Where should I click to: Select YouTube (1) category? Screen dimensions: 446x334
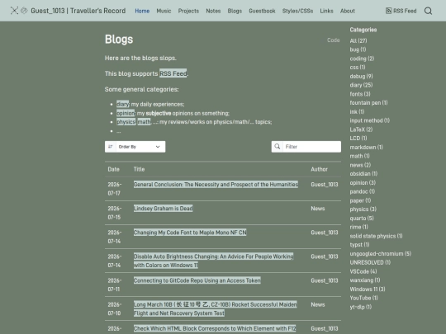pos(363,298)
